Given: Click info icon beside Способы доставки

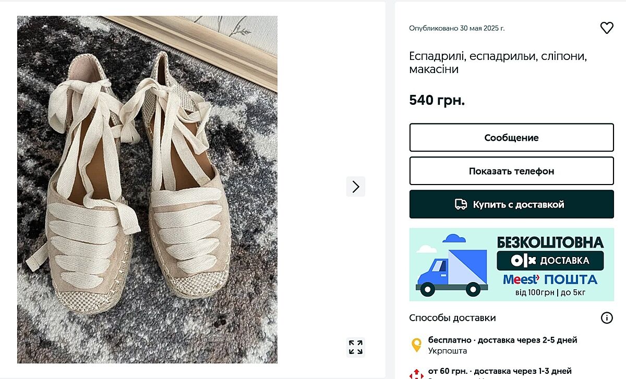Looking at the screenshot, I should (x=607, y=318).
